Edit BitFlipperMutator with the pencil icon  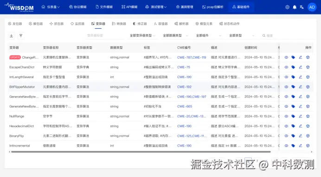[x=301, y=87]
